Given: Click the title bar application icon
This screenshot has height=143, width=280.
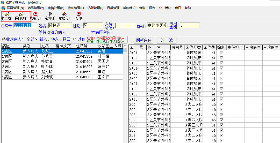Looking at the screenshot, I should click(3, 3).
